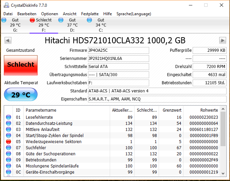The width and height of the screenshot is (230, 181).
Task: Click the 29 °C temperature button
Action: coord(21,94)
